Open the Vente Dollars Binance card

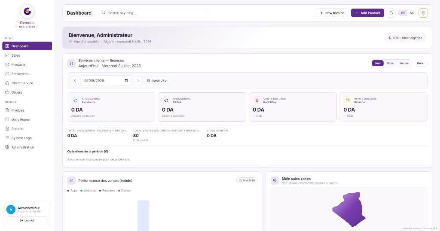coord(383,107)
